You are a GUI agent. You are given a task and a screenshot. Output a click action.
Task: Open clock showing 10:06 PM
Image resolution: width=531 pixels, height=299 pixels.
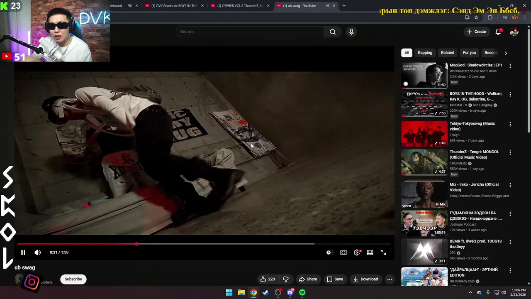(x=519, y=292)
